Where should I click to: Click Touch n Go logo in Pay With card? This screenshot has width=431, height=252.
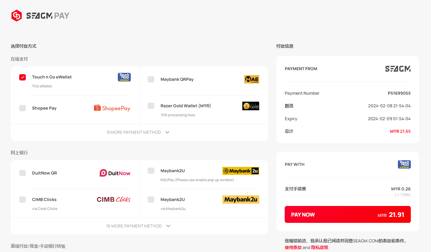[x=404, y=165]
